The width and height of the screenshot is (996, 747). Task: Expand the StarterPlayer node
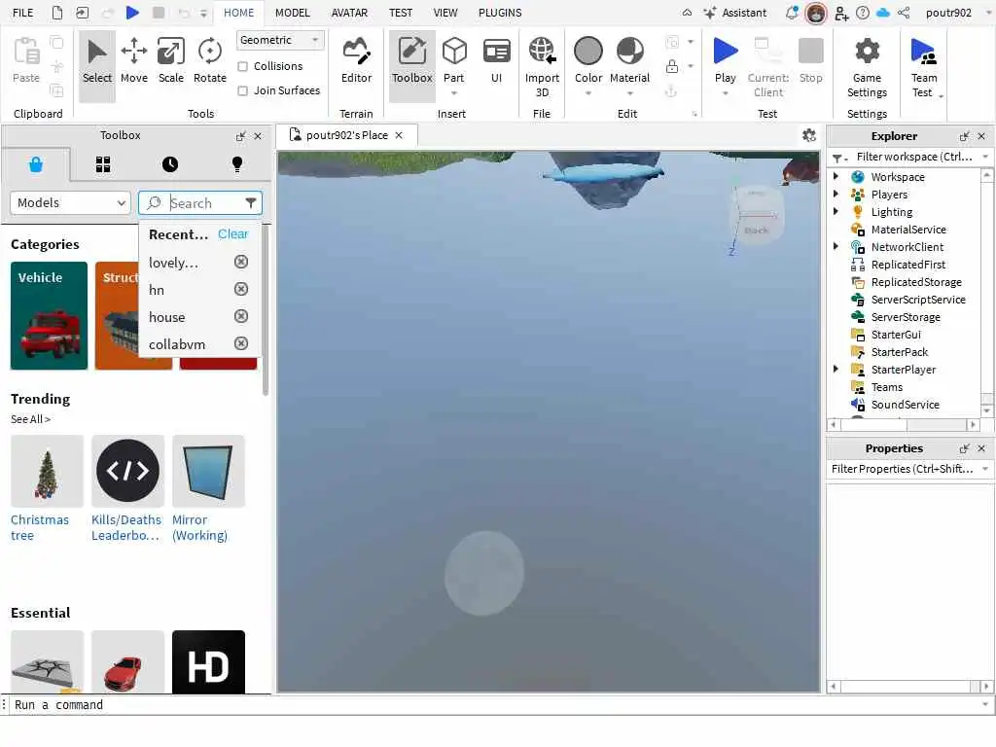836,369
